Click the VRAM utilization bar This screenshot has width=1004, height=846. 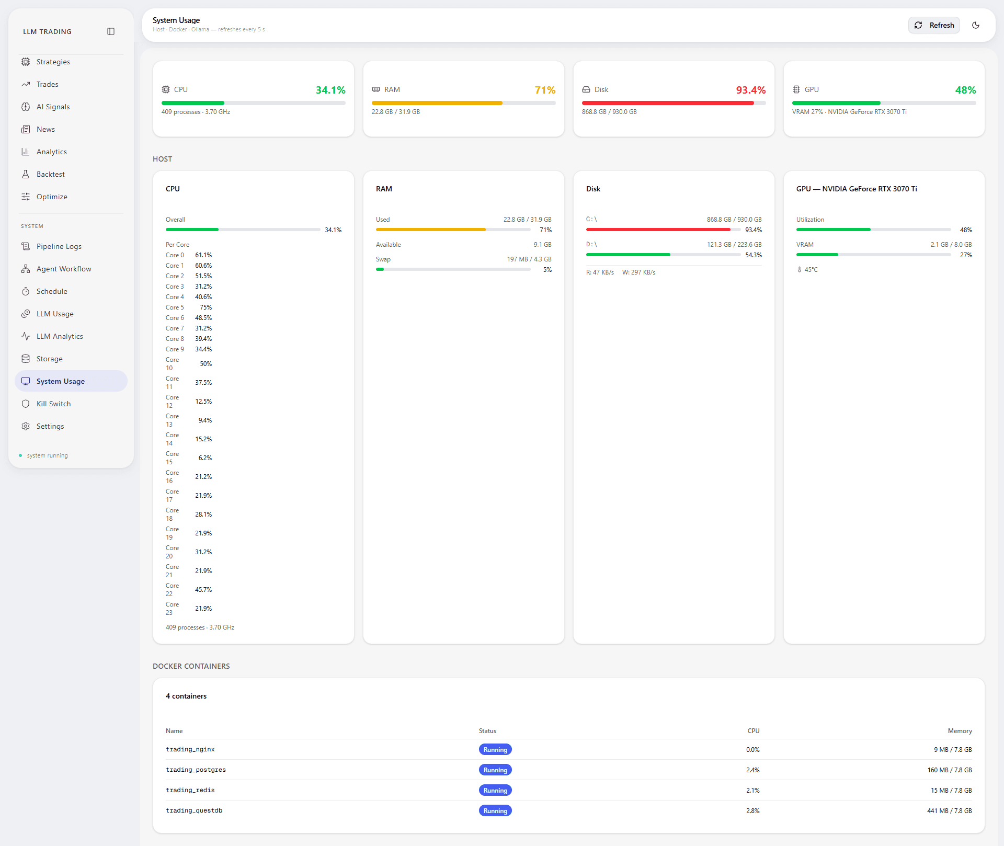pos(874,255)
